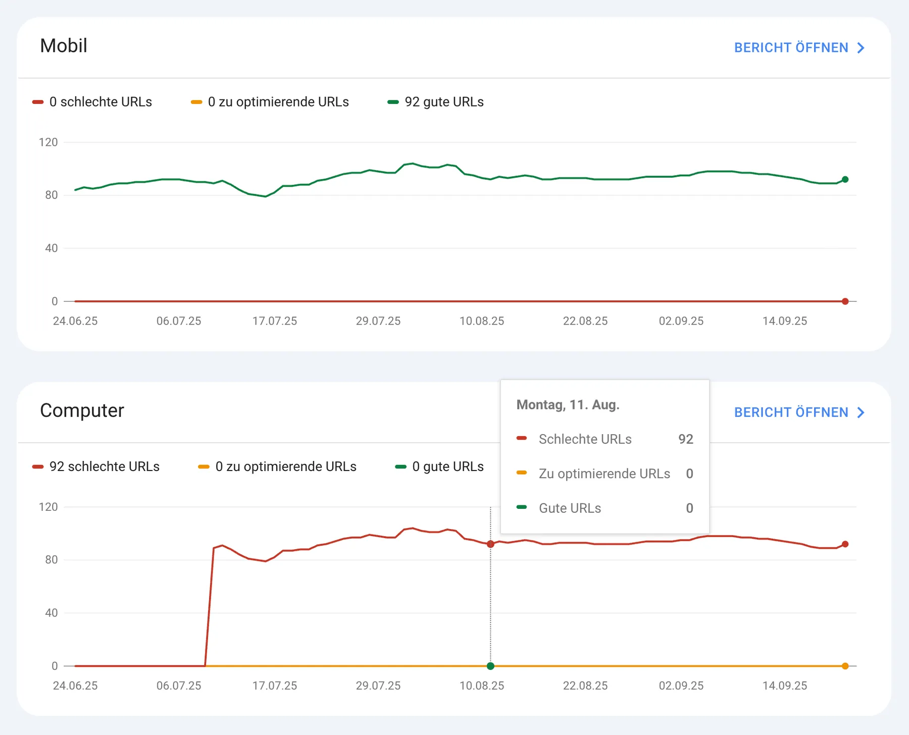Click the 06.07.25 date label in Computer chart

coord(179,686)
